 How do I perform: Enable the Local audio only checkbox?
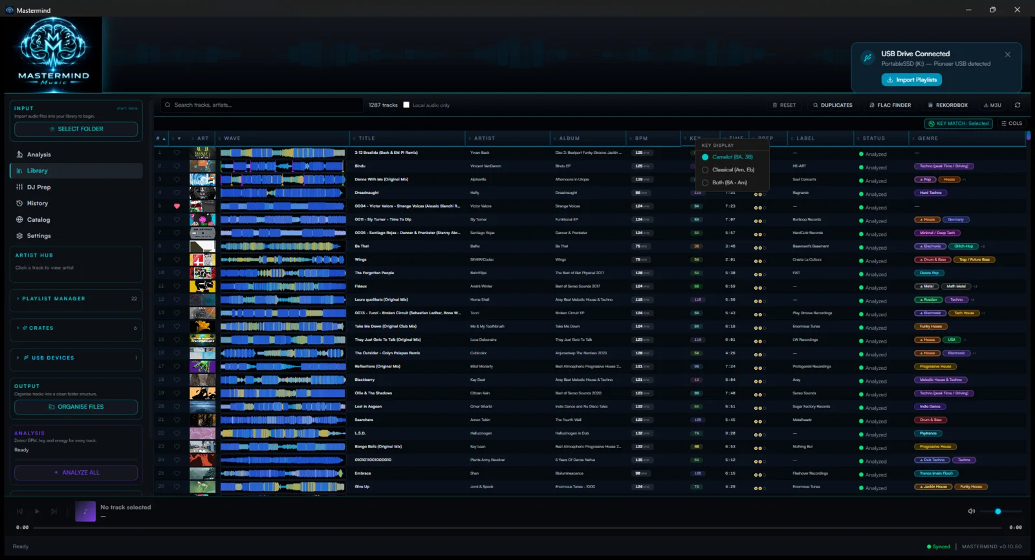[x=406, y=105]
